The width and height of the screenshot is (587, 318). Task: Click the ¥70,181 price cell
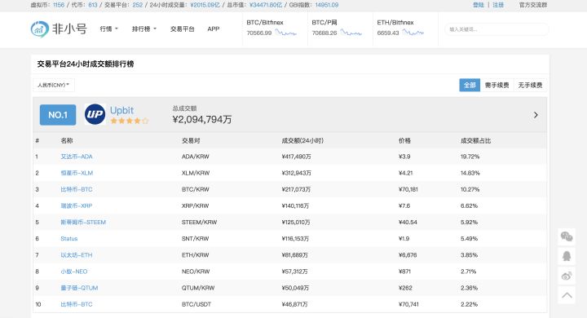[x=408, y=189]
